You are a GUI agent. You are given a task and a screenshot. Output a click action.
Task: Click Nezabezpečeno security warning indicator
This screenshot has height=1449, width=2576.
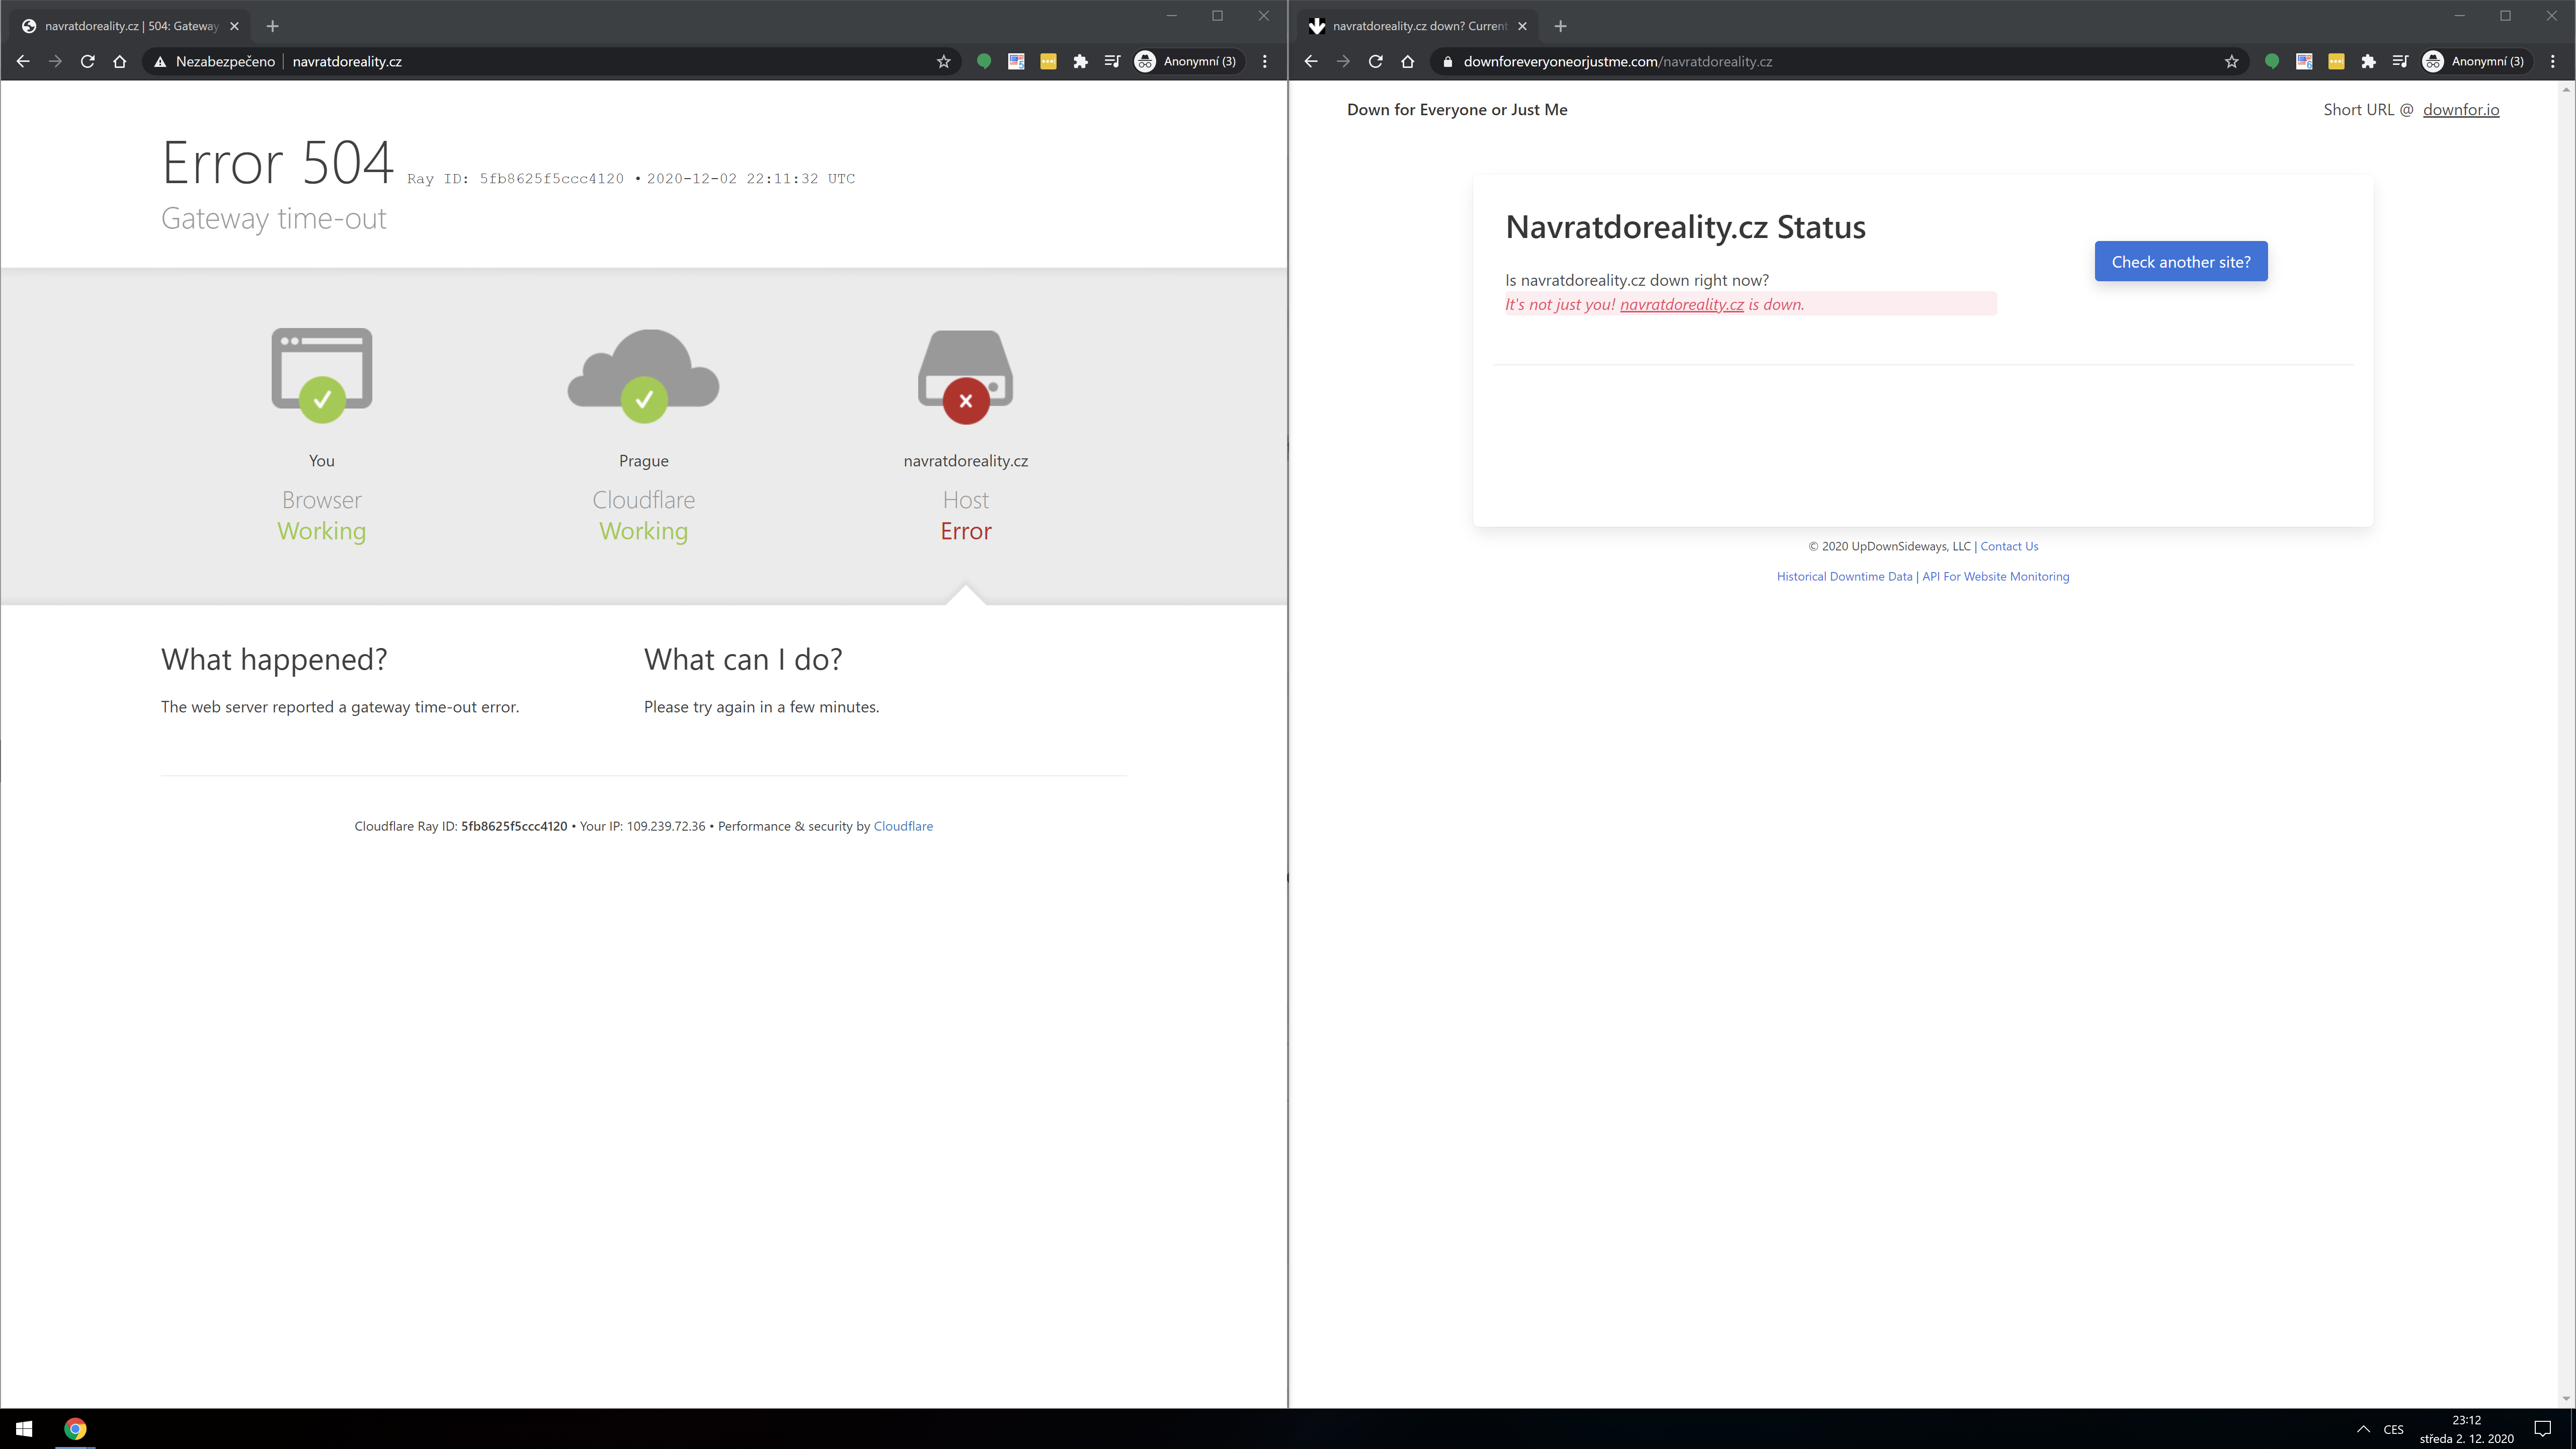pyautogui.click(x=214, y=61)
